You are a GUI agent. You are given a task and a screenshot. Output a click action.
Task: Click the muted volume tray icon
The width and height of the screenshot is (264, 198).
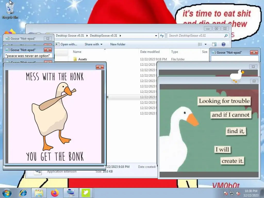click(238, 193)
